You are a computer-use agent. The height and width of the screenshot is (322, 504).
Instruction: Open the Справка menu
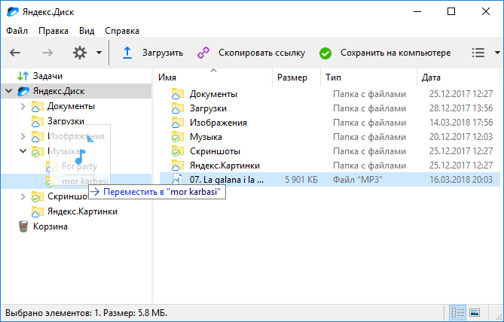pyautogui.click(x=121, y=31)
